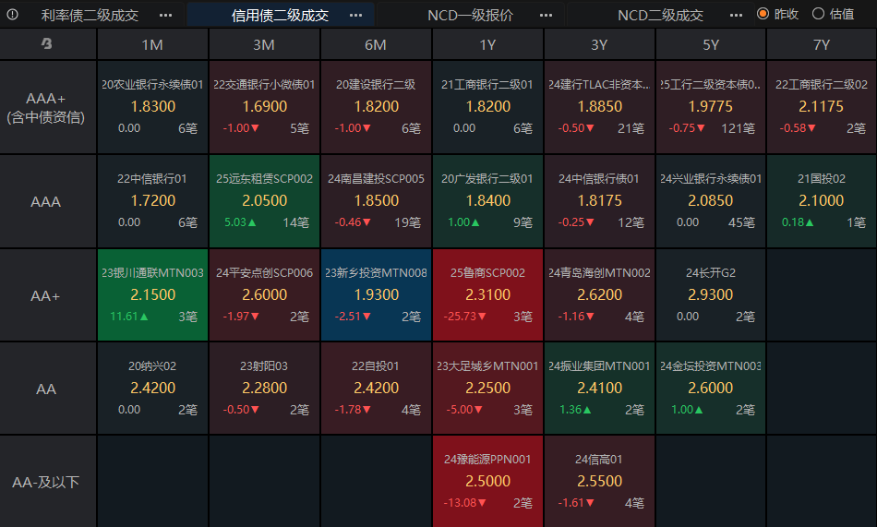877x527 pixels.
Task: Switch to NCD一级报价 tab
Action: 470,15
